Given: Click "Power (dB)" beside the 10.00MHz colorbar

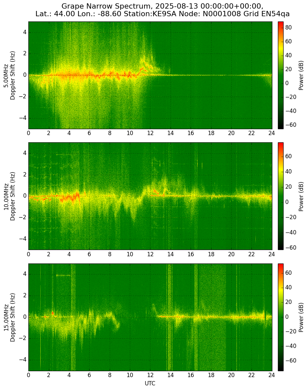Looking at the screenshot, I should pos(301,196).
